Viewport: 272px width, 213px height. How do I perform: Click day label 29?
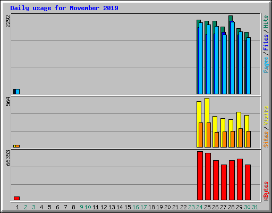coord(239,207)
